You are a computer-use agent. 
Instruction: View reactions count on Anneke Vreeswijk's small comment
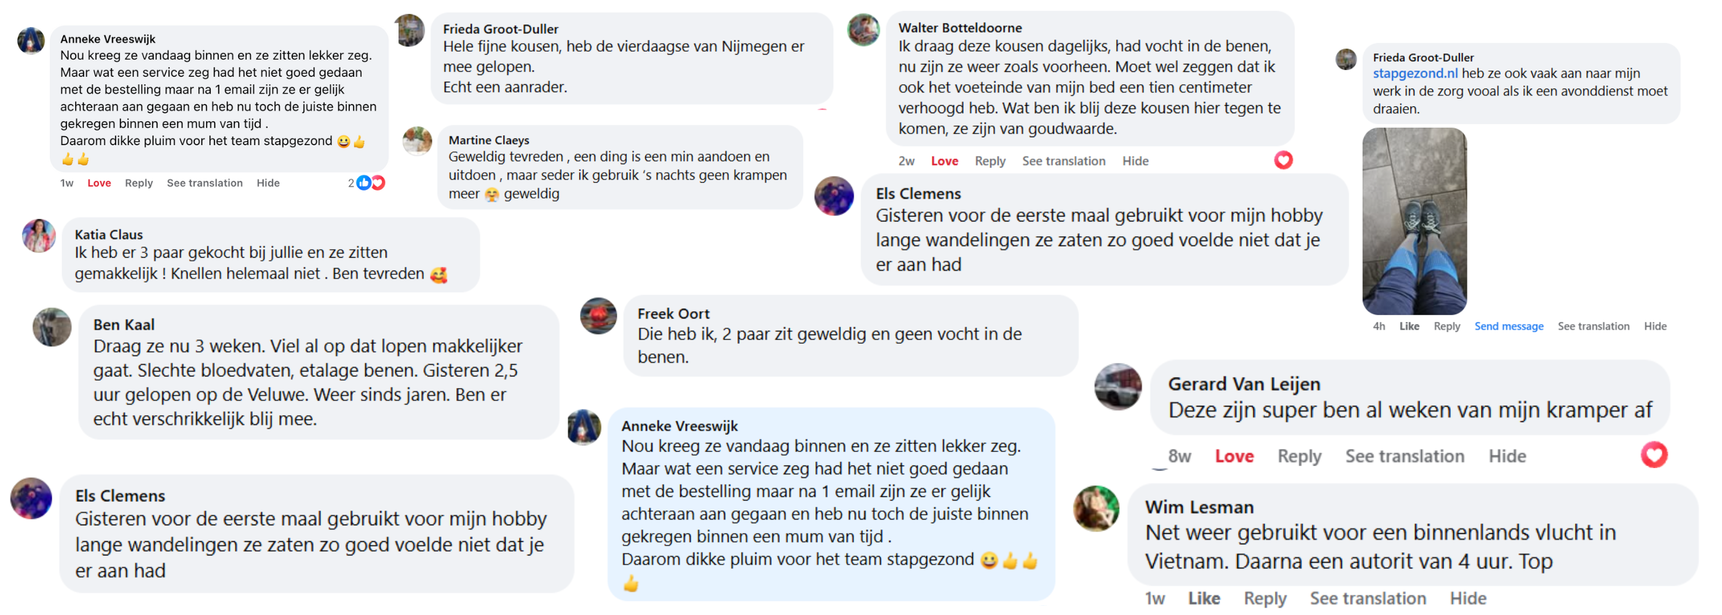coord(367,183)
